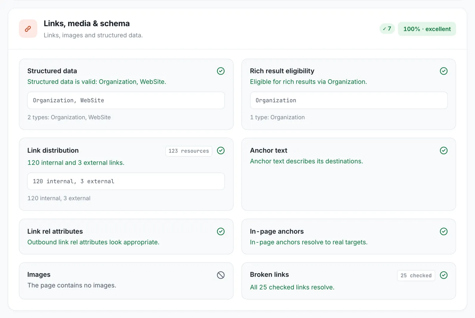This screenshot has width=475, height=318.
Task: Click text Structured data is valid: Organization, WebSite
Action: (97, 82)
